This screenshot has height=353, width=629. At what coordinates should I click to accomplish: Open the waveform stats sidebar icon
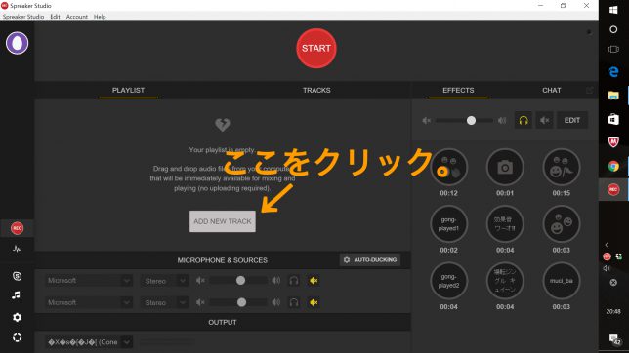[x=17, y=249]
